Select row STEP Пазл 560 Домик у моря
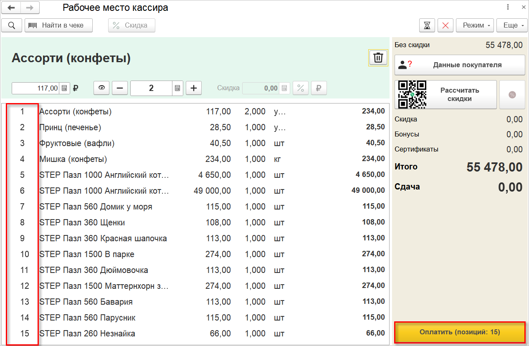The height and width of the screenshot is (346, 529). [195, 207]
